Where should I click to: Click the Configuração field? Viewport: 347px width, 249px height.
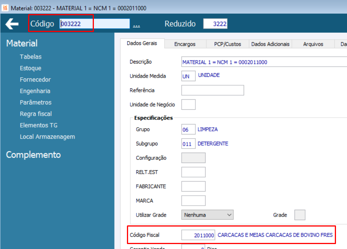tap(193, 158)
